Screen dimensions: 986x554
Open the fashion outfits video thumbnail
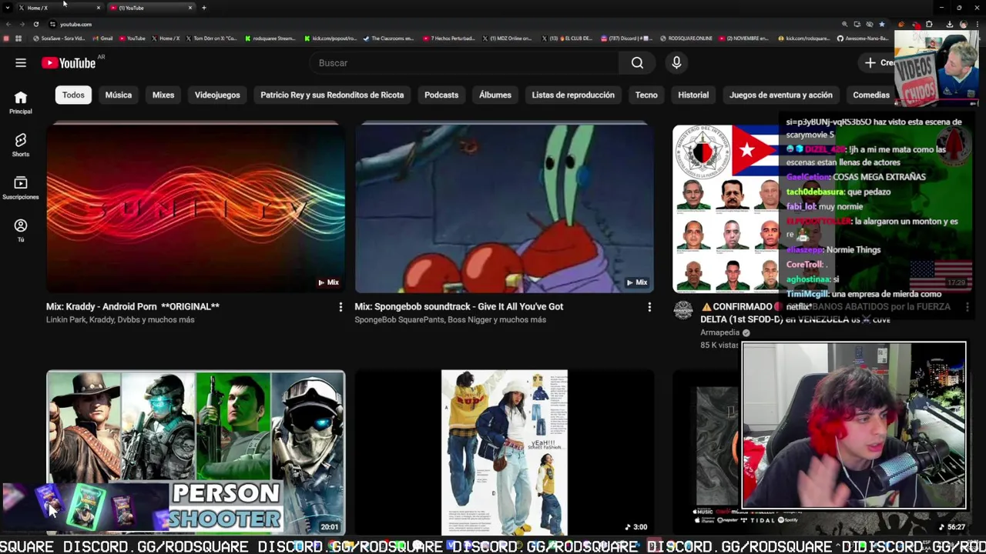click(x=505, y=452)
